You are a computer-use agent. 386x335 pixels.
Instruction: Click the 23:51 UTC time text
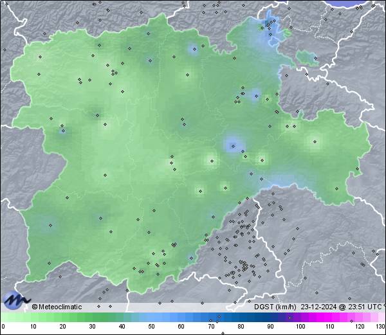[364, 307]
